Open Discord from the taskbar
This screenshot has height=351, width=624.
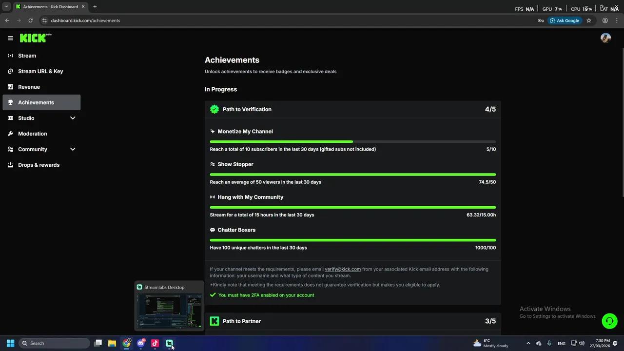141,343
